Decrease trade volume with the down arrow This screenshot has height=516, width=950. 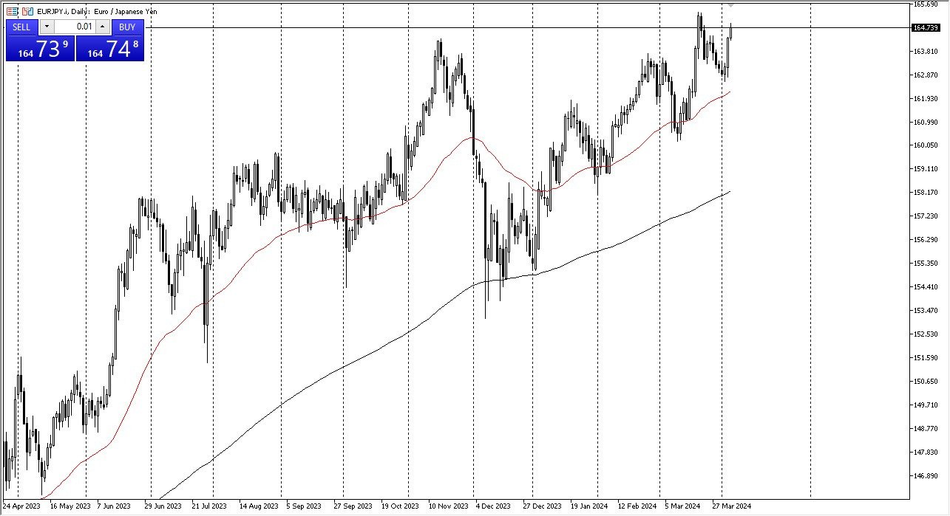tap(47, 27)
